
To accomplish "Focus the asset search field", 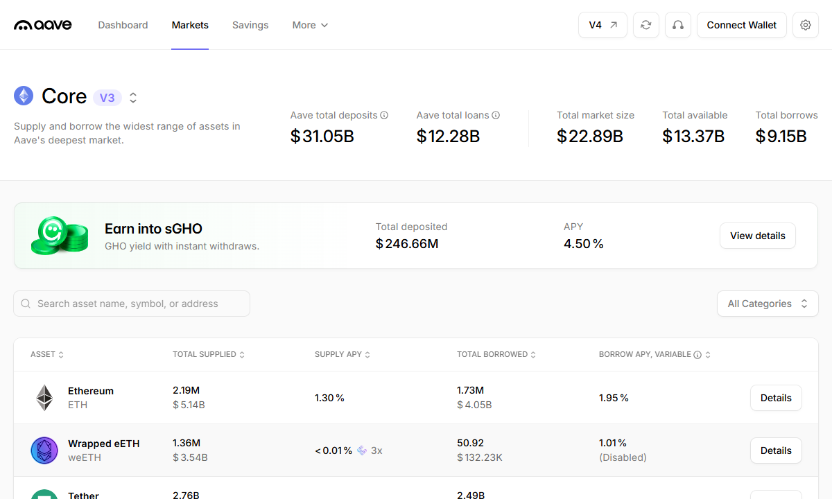I will point(132,304).
